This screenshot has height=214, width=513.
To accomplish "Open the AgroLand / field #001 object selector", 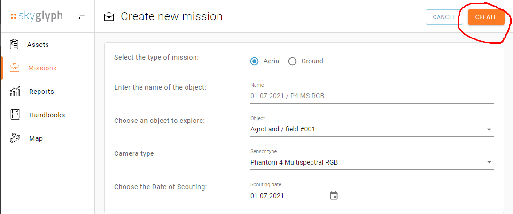I will pos(366,129).
